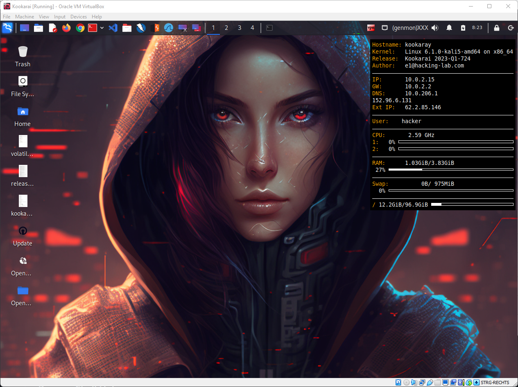Expand the terminal launcher dropdown arrow

click(x=102, y=28)
